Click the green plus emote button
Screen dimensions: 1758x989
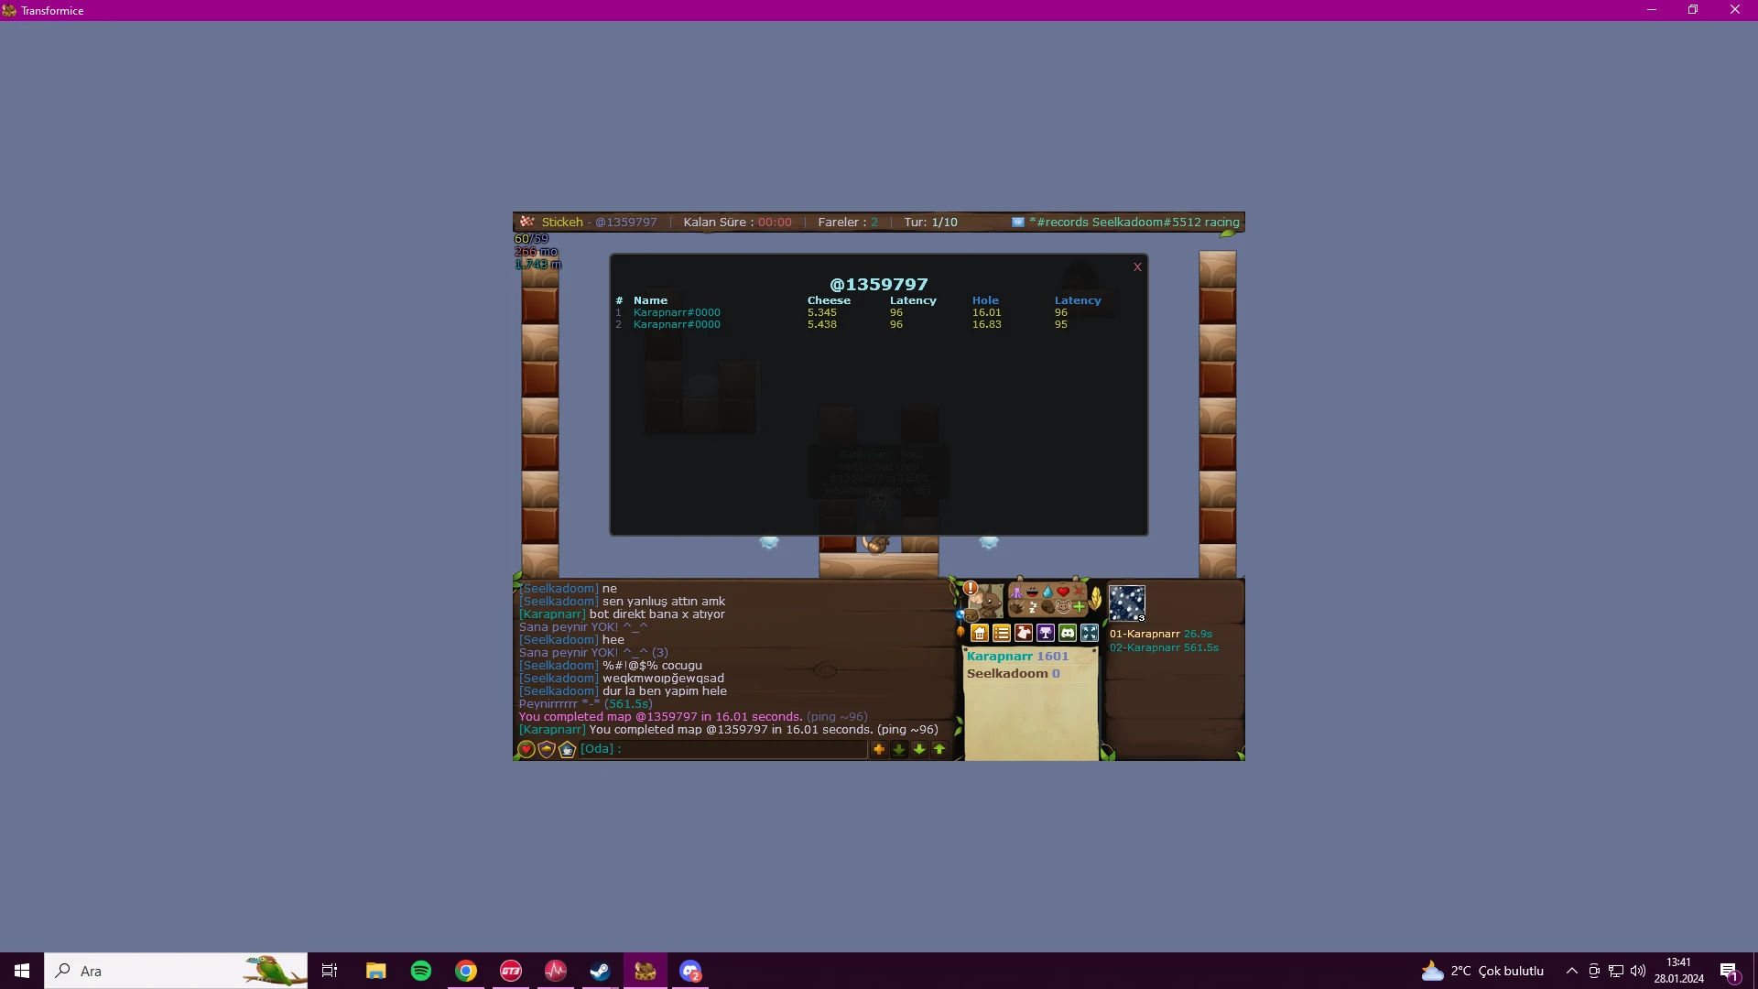pos(1079,607)
